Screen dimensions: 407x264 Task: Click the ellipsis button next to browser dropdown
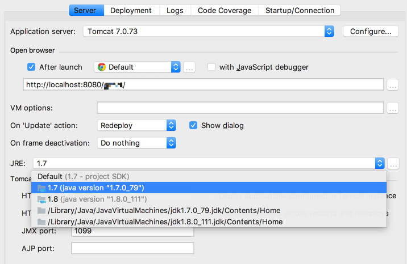coord(189,67)
